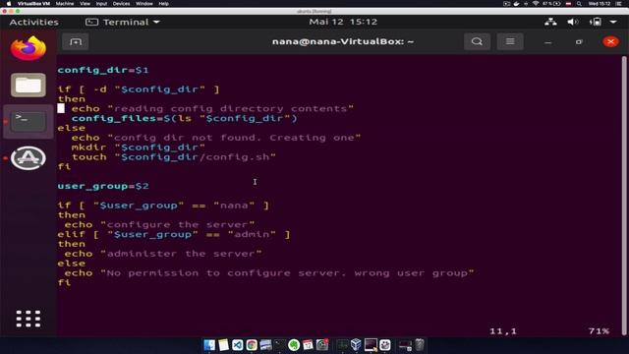Screen dimensions: 629x354
Task: Open Google Chrome in the Dock
Action: click(x=252, y=345)
